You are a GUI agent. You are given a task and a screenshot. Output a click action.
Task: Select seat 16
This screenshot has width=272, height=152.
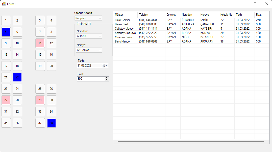pos(51,55)
